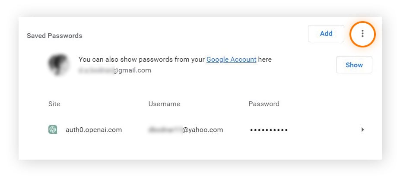
Task: Click the Saved Passwords heading
Action: point(54,36)
